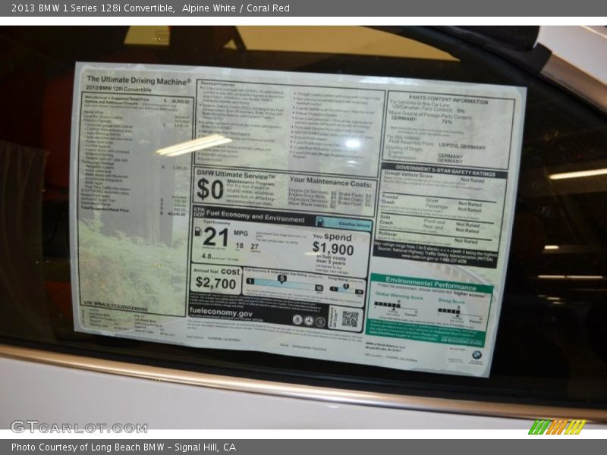This screenshot has height=455, width=607.
Task: Click the "2013 BMW 128i Convertible" subtitle on sticker
Action: coord(118,89)
